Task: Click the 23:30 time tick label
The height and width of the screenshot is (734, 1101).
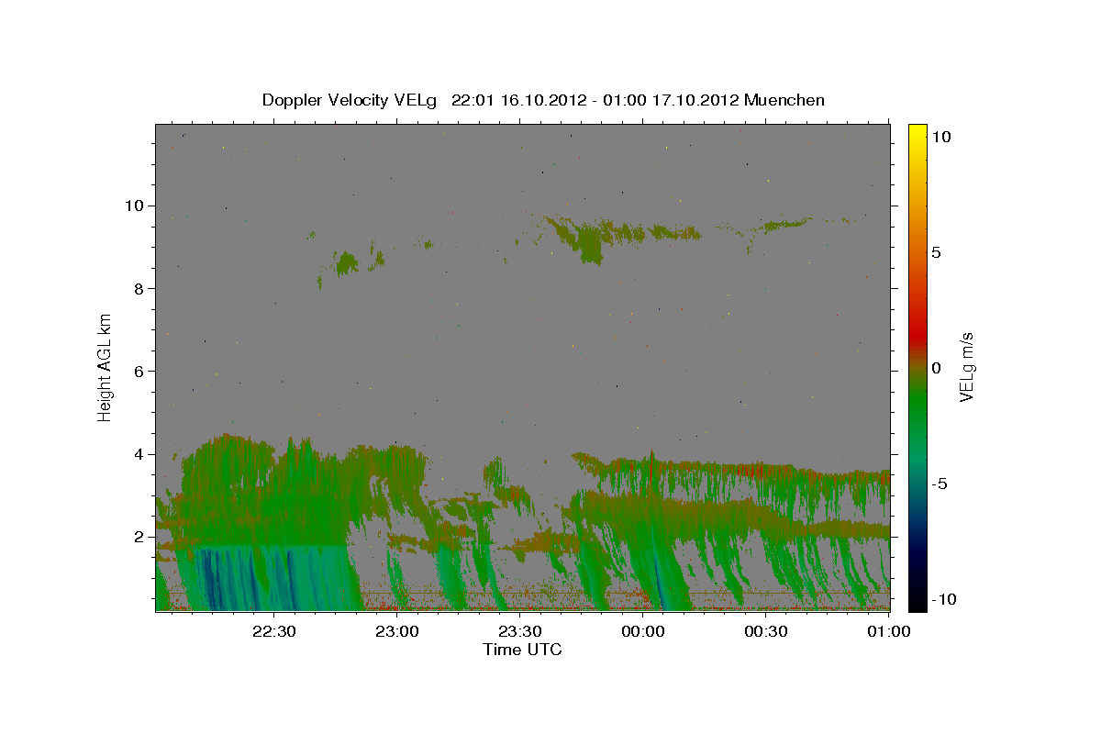Action: point(519,631)
